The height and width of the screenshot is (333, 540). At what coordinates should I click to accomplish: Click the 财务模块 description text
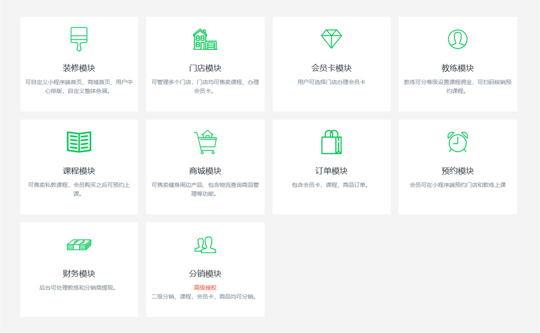(79, 288)
